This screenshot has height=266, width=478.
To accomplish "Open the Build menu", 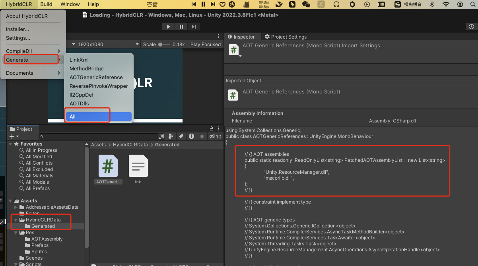I will [x=47, y=4].
